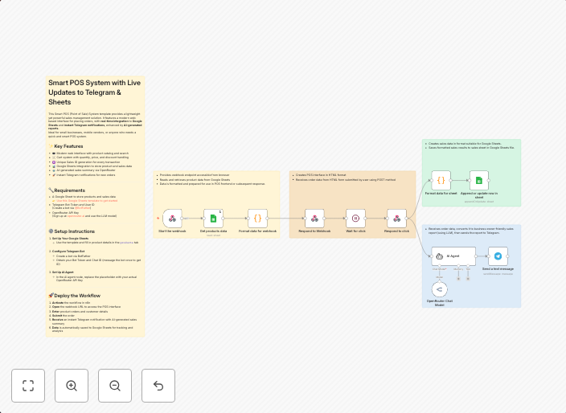The height and width of the screenshot is (413, 566).
Task: Click 'Set Up AI Agent' step text
Action: (63, 272)
